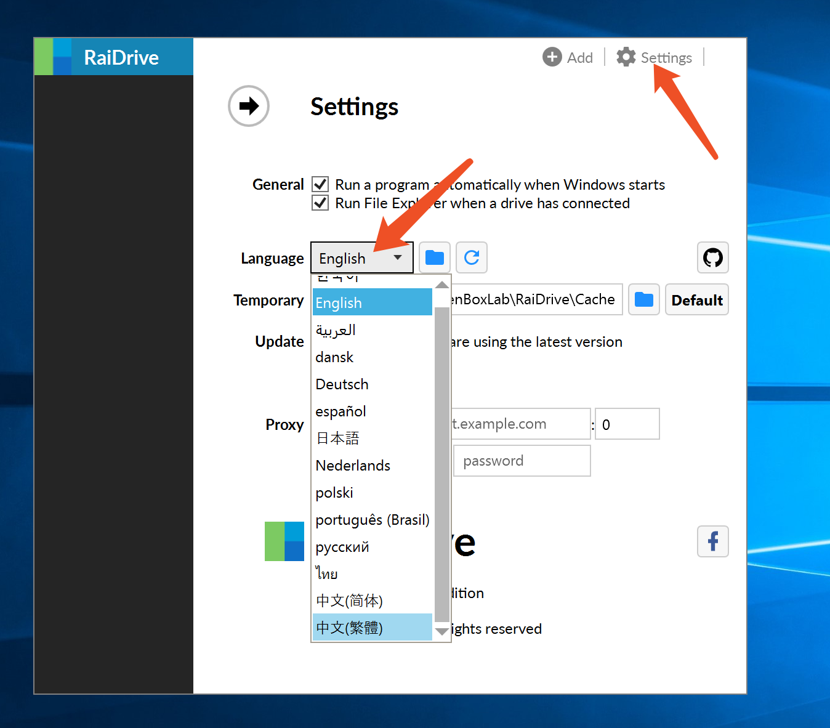This screenshot has height=728, width=830.
Task: Open the GitHub icon link
Action: pyautogui.click(x=713, y=257)
